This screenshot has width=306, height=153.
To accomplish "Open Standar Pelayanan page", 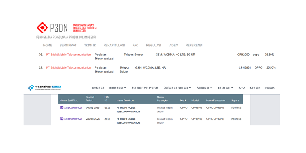I will coord(145,87).
